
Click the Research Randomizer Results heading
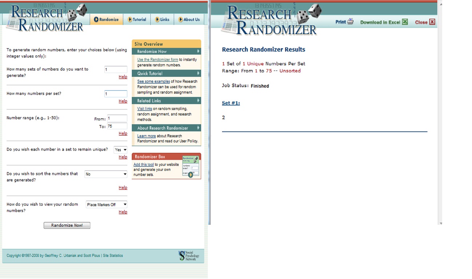tap(263, 49)
